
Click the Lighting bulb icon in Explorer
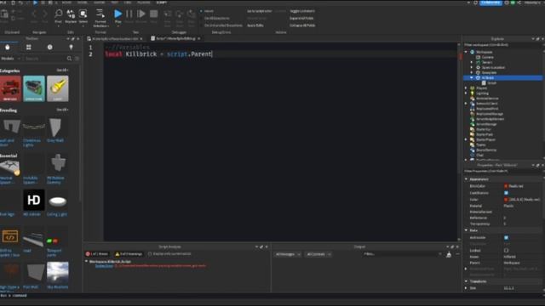(x=473, y=93)
